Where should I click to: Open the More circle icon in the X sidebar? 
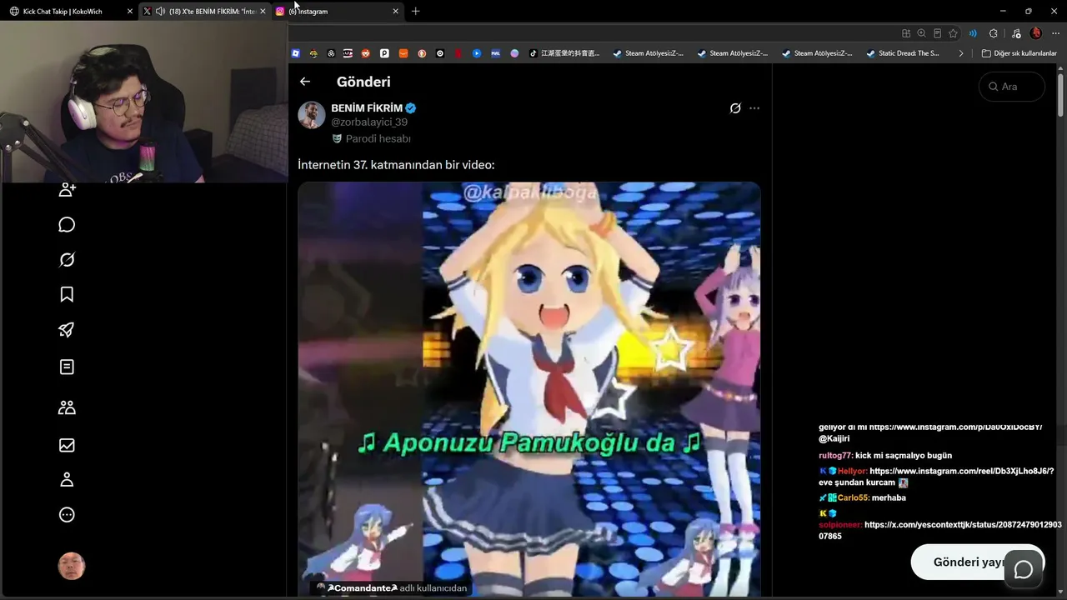click(68, 515)
